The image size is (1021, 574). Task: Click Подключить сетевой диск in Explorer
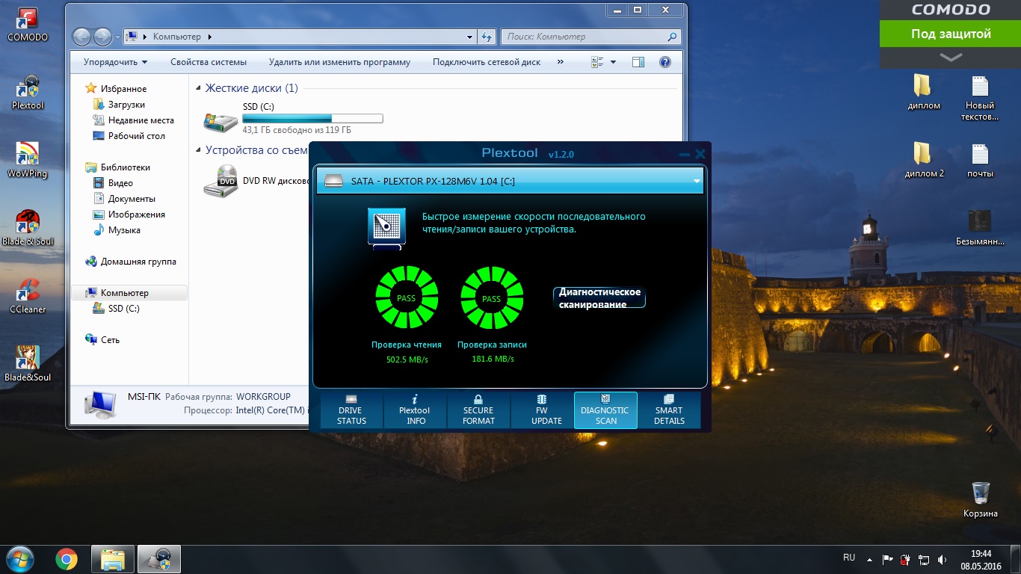point(487,62)
